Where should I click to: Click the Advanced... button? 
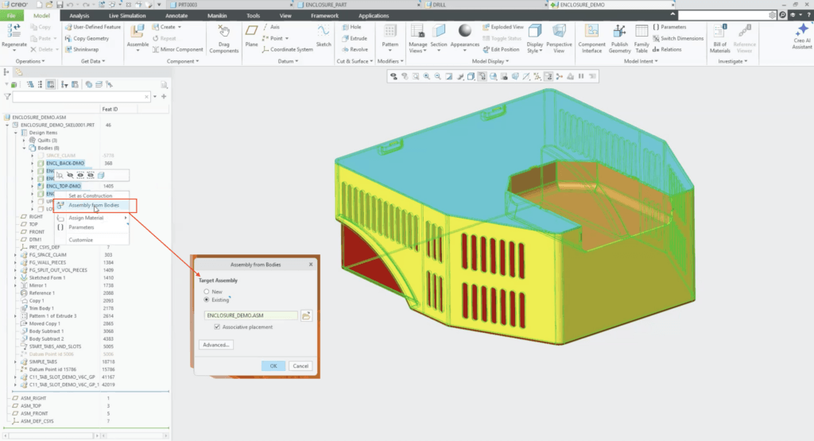click(216, 345)
